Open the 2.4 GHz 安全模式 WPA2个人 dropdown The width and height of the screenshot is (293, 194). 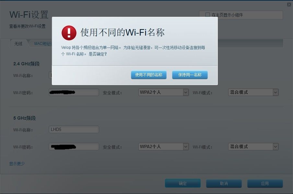163,92
